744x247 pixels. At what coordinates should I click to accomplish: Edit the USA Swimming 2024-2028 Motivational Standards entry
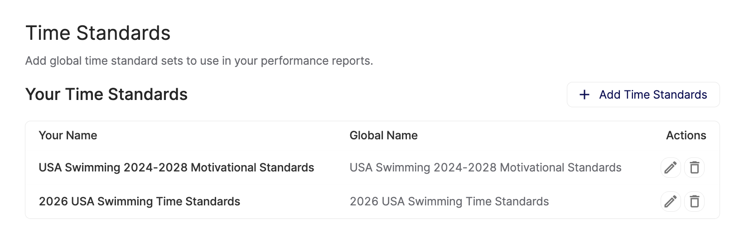[x=671, y=168]
